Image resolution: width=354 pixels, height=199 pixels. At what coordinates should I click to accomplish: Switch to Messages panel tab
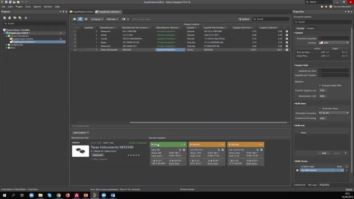[312, 185]
